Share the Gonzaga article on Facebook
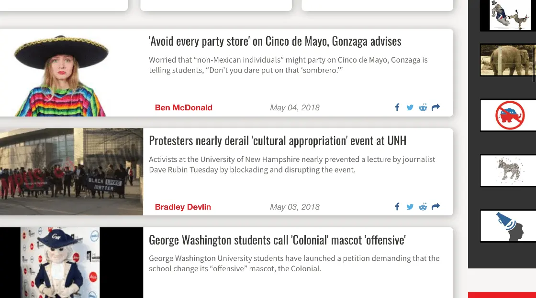The height and width of the screenshot is (298, 536). point(397,107)
